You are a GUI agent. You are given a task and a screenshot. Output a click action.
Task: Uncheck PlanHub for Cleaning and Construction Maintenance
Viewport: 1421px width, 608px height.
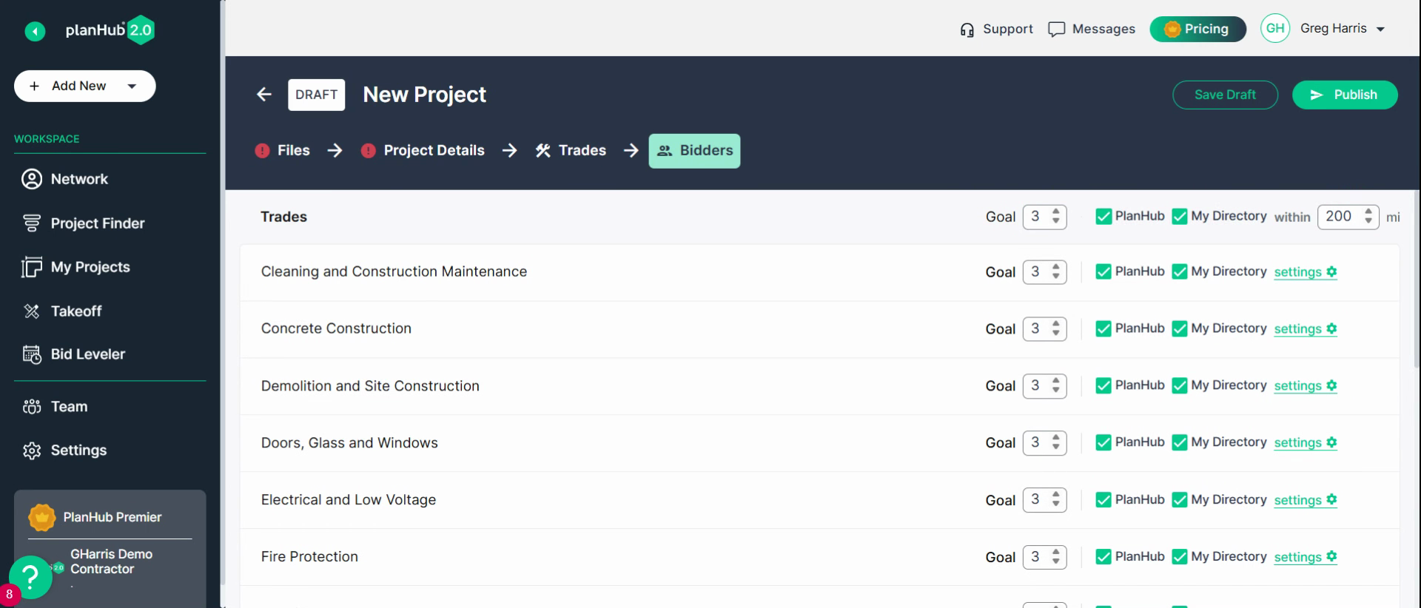pyautogui.click(x=1103, y=271)
